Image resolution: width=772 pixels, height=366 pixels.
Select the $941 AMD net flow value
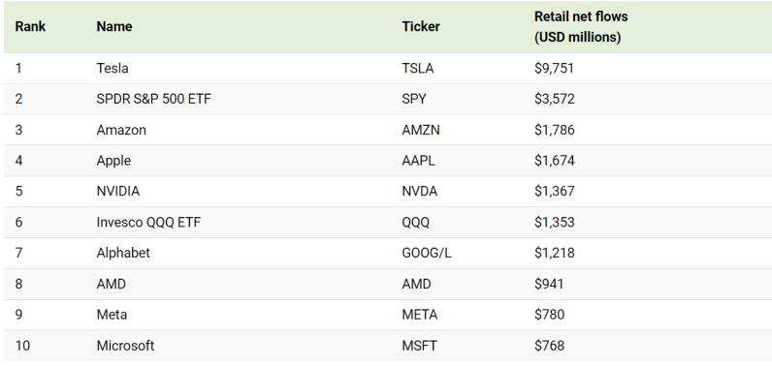click(549, 284)
